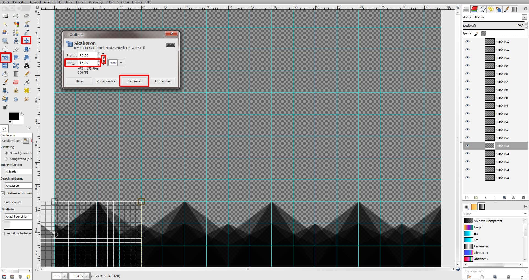
Task: Adjust the Deckkraft slider in the Layers panel
Action: tap(493, 25)
